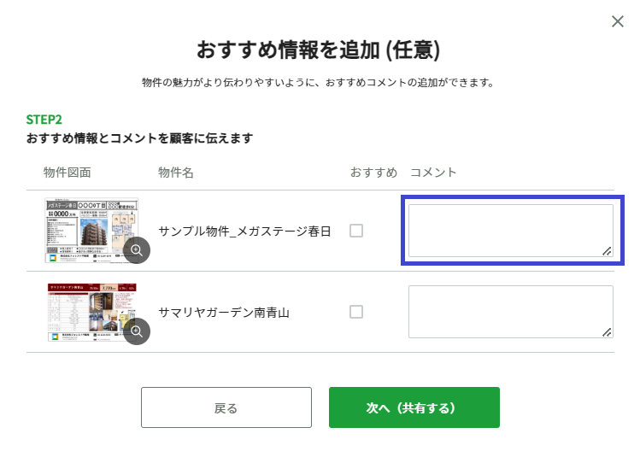Open the サンプル物件_メガステージ春日 drawing thumbnail
Image resolution: width=640 pixels, height=457 pixels.
[x=91, y=230]
